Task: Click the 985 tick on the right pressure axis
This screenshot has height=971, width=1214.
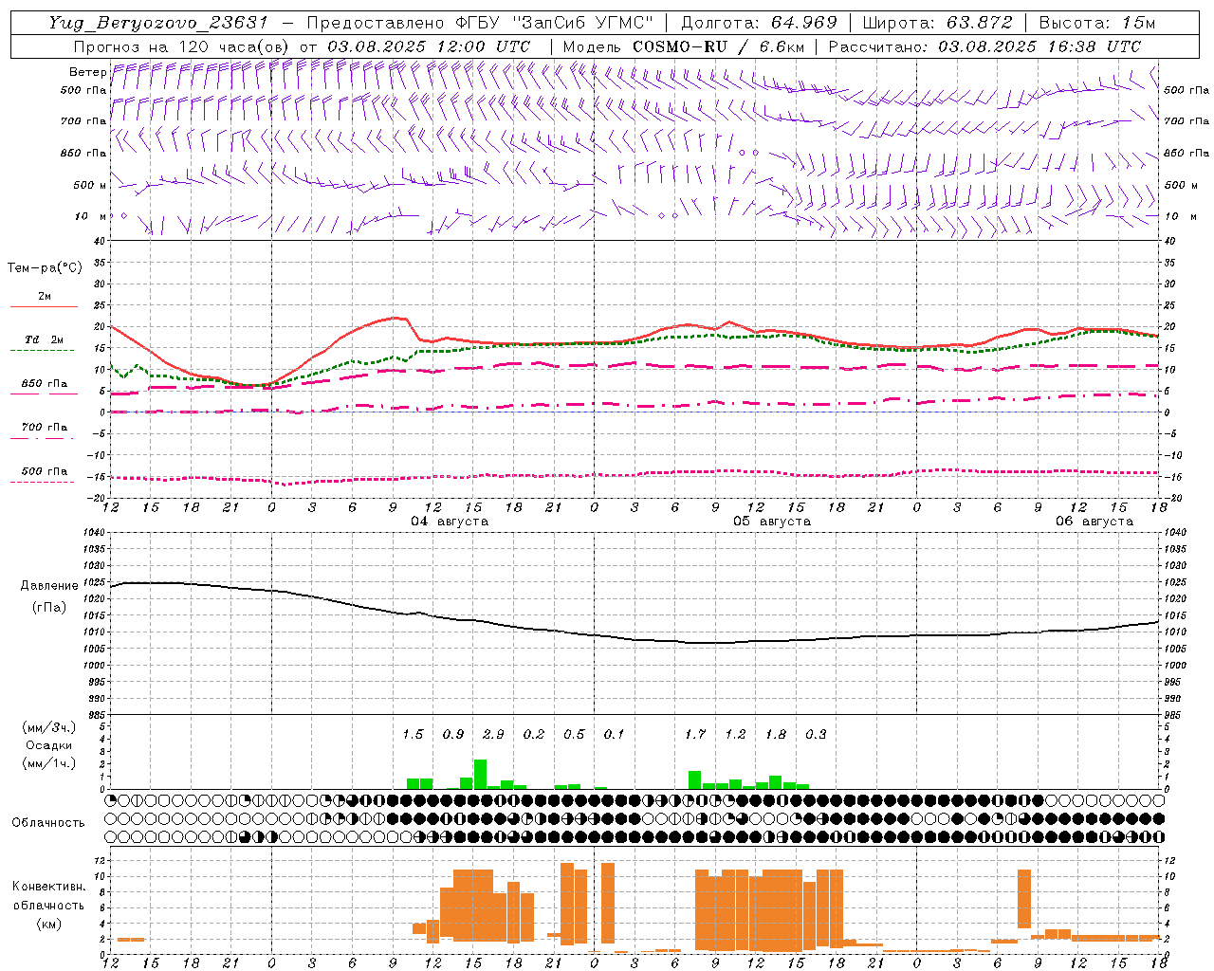Action: tap(1173, 715)
